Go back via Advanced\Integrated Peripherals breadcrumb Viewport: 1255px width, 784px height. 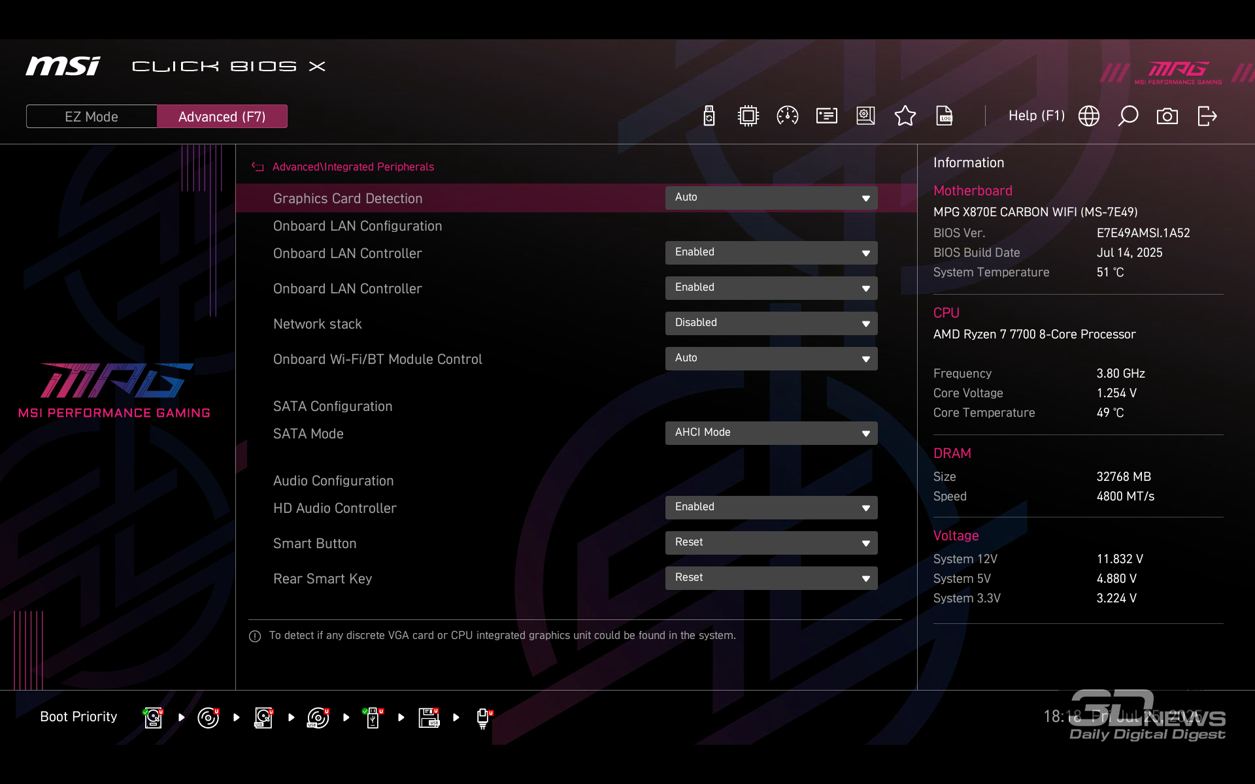tap(353, 167)
